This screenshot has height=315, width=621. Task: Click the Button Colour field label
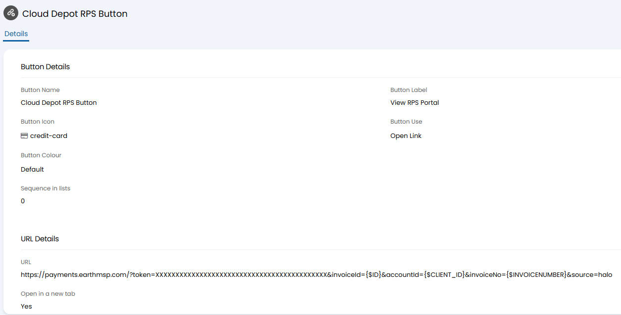[41, 155]
